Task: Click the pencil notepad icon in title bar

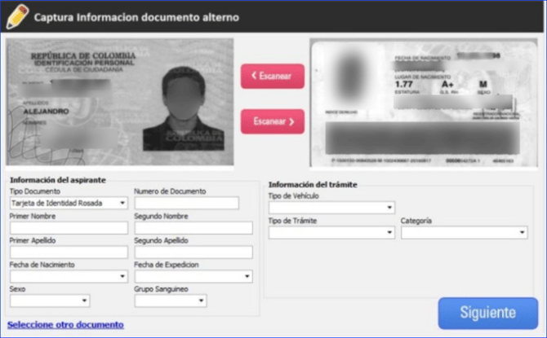Action: click(16, 15)
